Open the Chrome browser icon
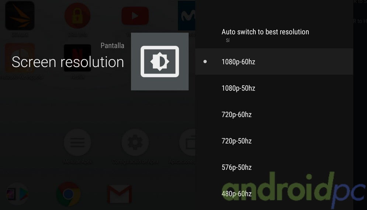367x210 pixels. coord(68,194)
